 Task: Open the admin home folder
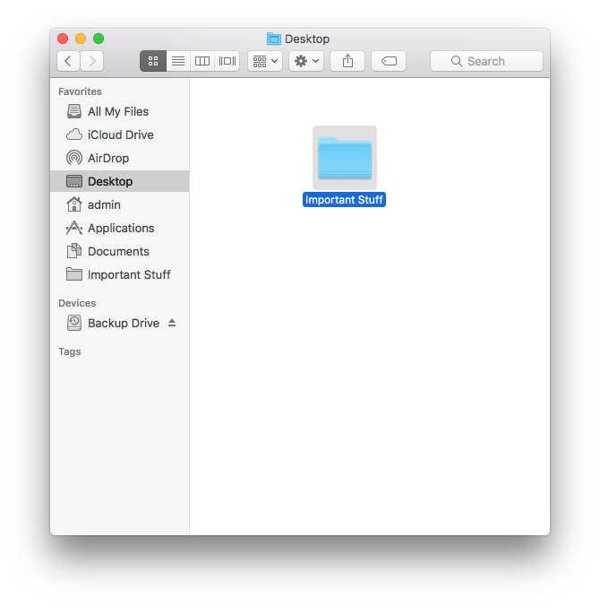[120, 204]
